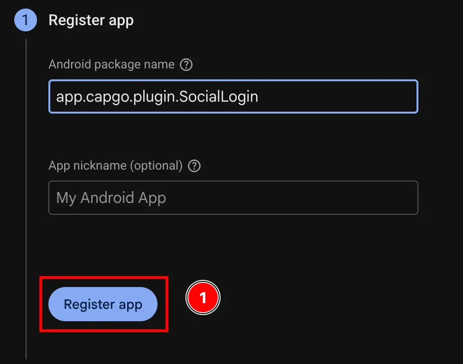This screenshot has height=364, width=463.
Task: Click the Register app button
Action: [x=102, y=304]
